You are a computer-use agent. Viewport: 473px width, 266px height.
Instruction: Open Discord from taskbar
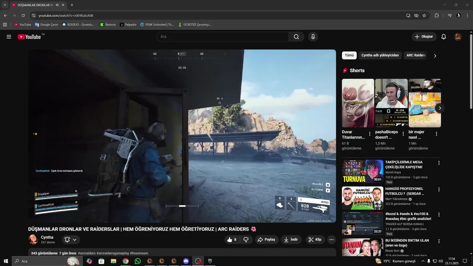point(186,261)
